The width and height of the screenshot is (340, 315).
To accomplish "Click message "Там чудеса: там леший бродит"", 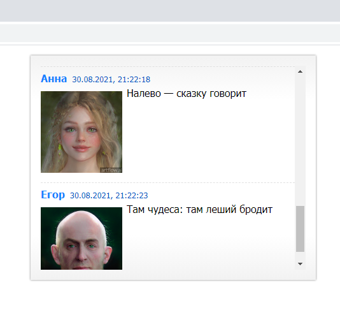I will 199,210.
